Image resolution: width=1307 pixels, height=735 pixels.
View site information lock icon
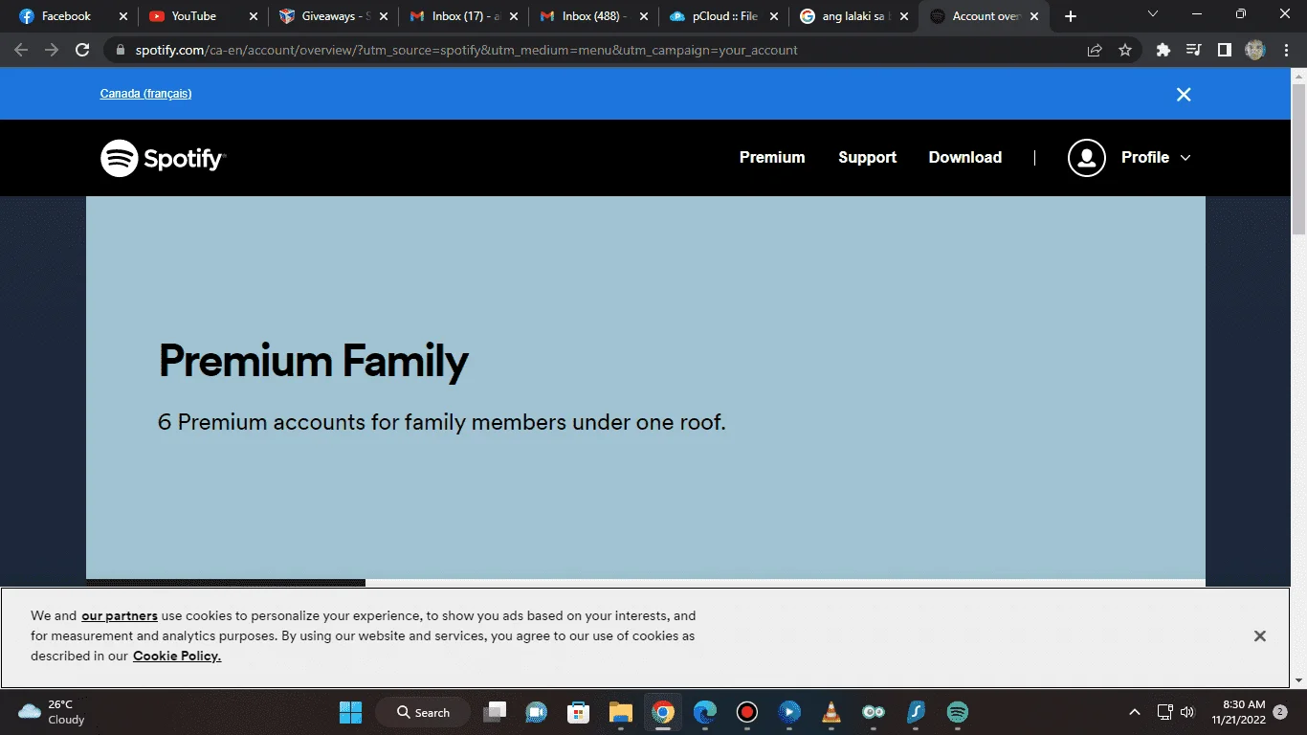pyautogui.click(x=121, y=50)
